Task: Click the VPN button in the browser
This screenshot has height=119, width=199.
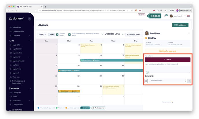Action: (172, 10)
